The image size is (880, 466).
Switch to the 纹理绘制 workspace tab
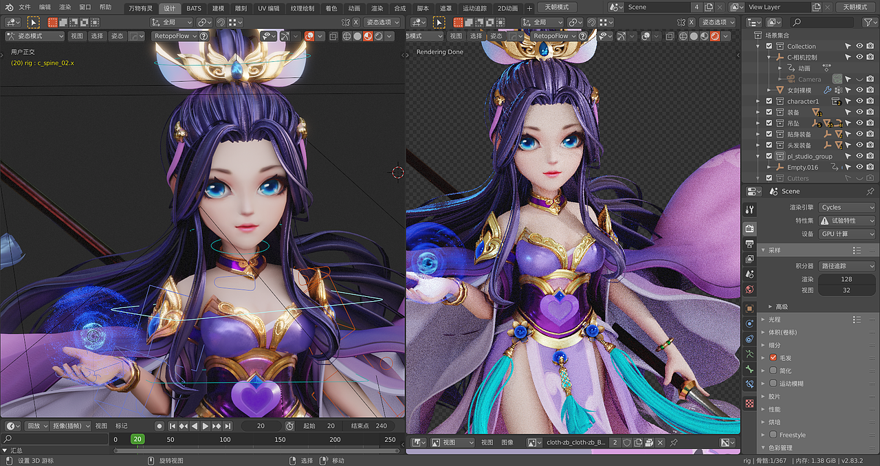302,8
